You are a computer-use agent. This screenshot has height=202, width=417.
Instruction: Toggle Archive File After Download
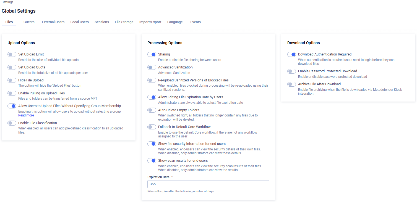click(x=292, y=84)
